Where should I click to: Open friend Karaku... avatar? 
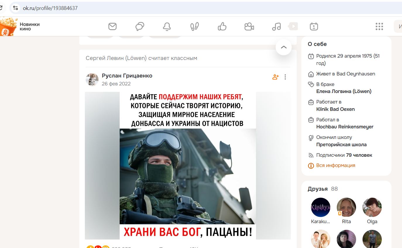click(321, 207)
